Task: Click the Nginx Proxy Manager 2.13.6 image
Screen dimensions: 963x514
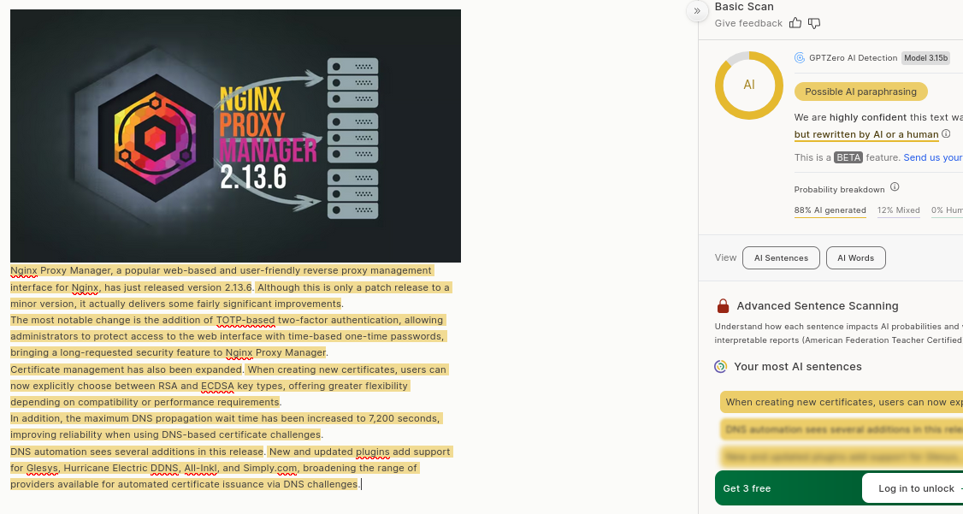Action: (235, 135)
